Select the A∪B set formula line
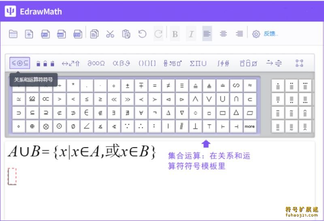Viewport: 324px width, 221px height. tap(82, 152)
